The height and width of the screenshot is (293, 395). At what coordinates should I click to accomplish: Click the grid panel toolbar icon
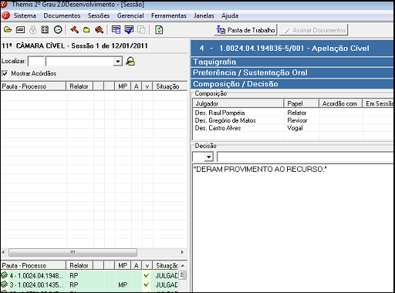coord(45,30)
